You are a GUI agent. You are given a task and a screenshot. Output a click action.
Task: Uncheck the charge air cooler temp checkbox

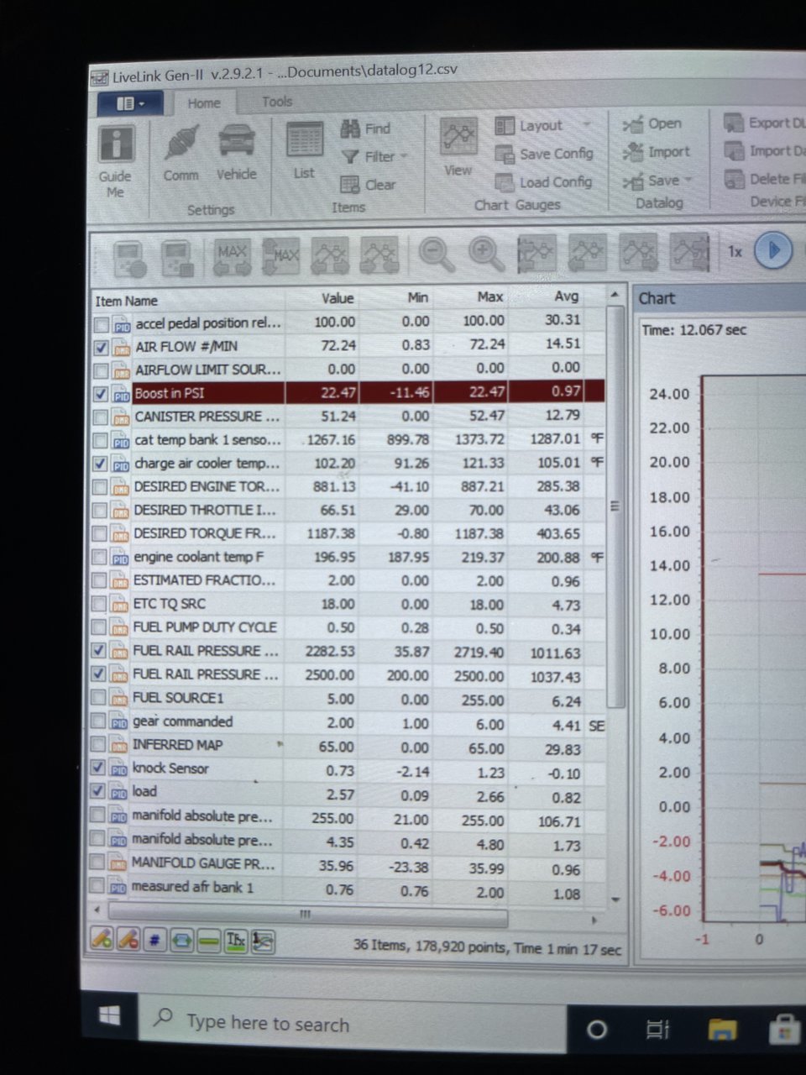point(101,464)
